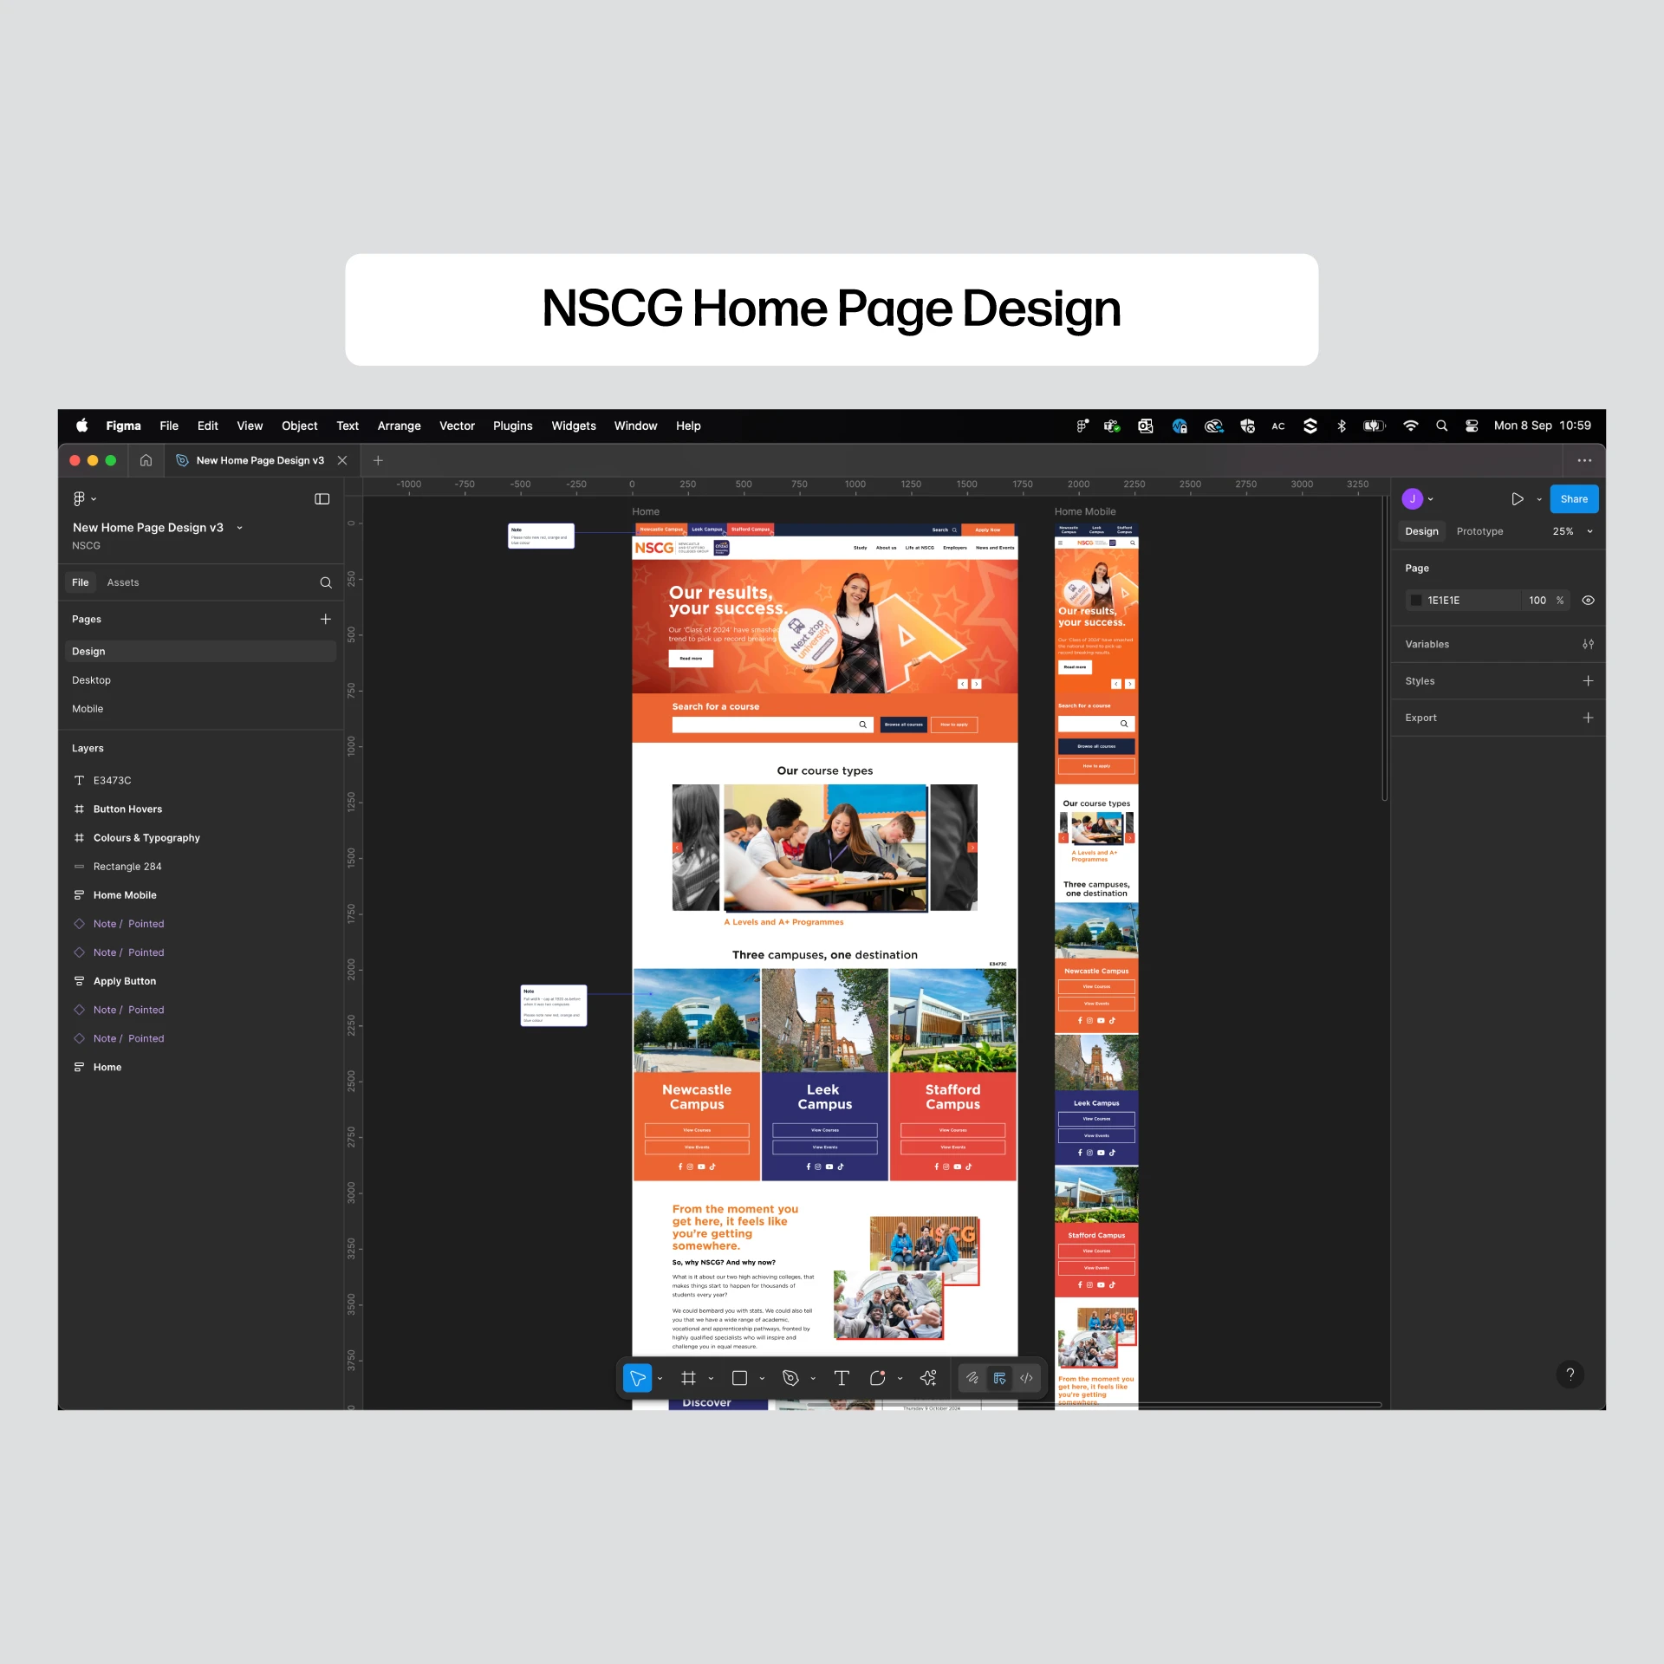1664x1664 pixels.
Task: Add a style with plus icon
Action: 1588,681
